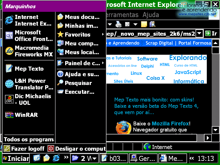Open Ajuda e suporte
The image size is (220, 165).
(81, 74)
